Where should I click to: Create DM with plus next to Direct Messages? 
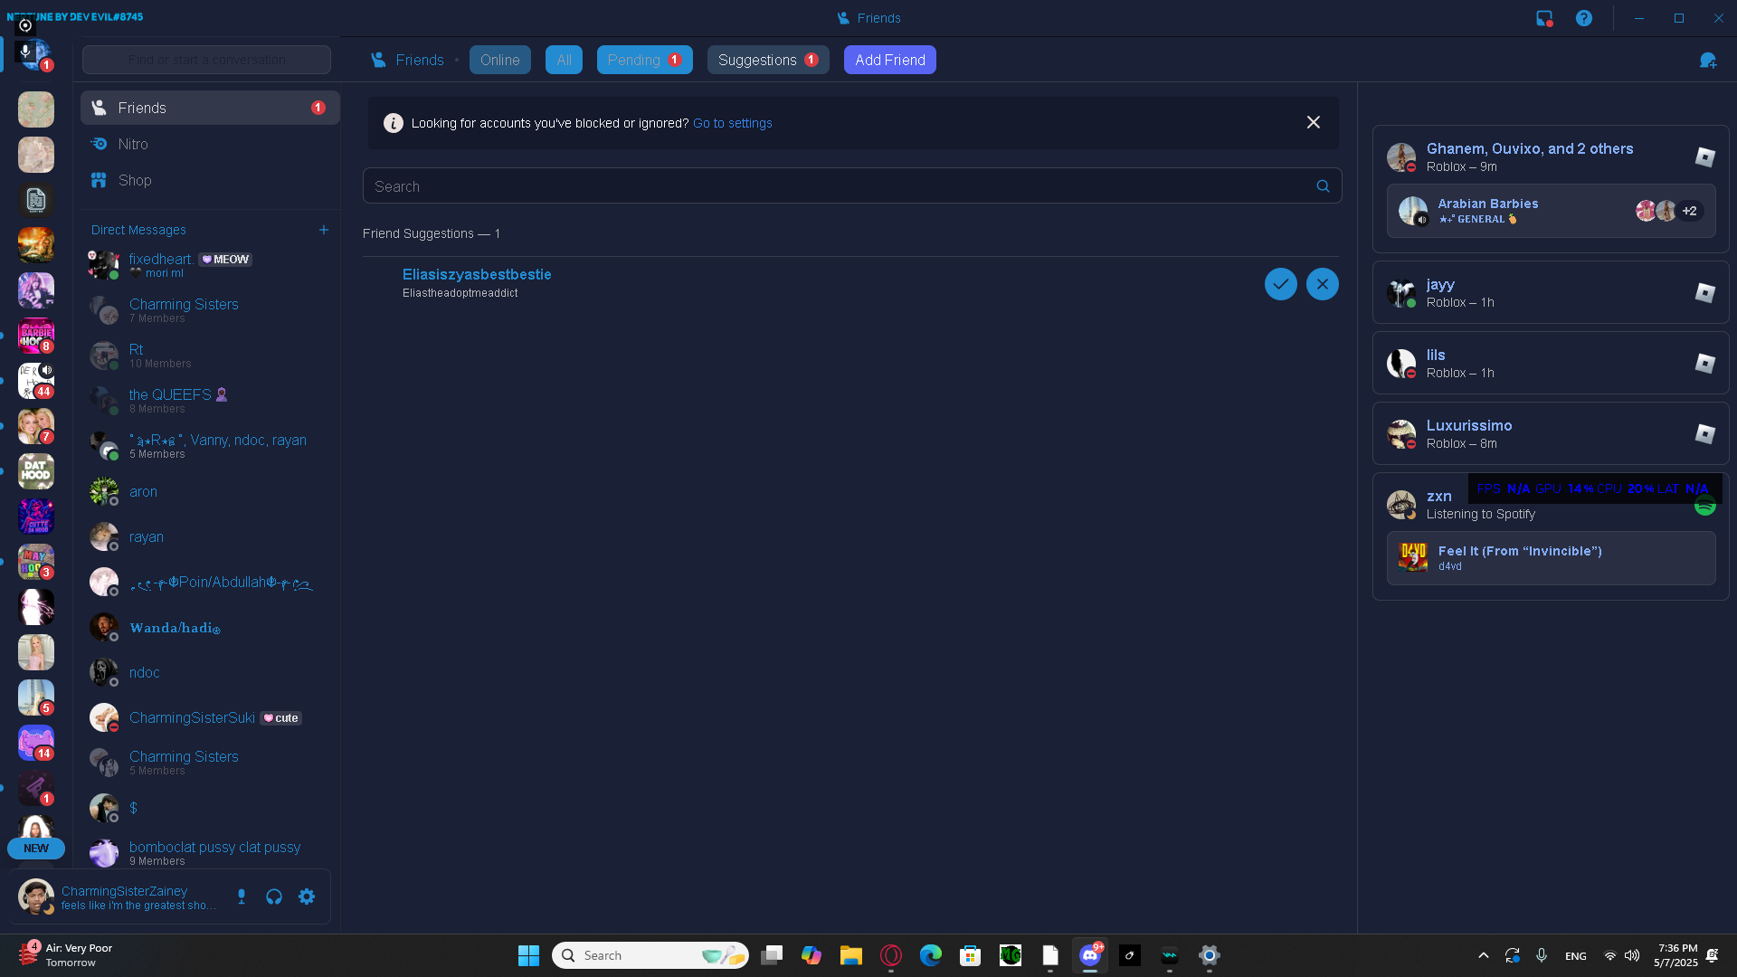(323, 230)
